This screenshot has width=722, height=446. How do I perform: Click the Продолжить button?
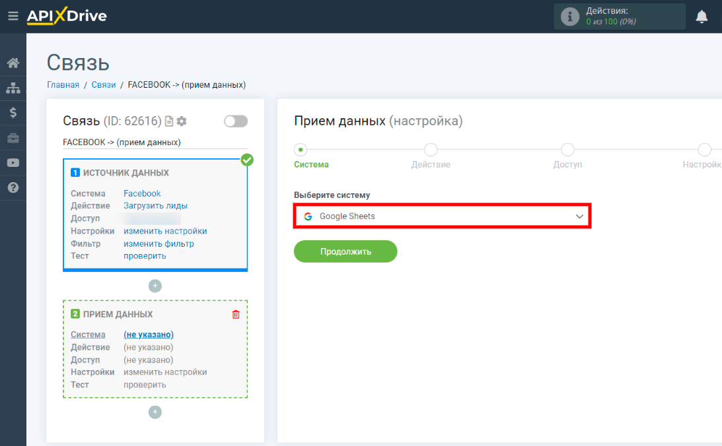pyautogui.click(x=345, y=251)
